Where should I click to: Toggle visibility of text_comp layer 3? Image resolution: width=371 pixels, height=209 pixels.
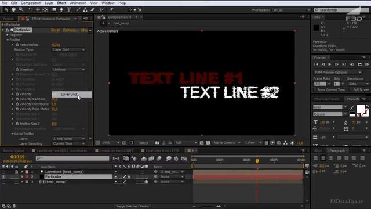pyautogui.click(x=3, y=182)
